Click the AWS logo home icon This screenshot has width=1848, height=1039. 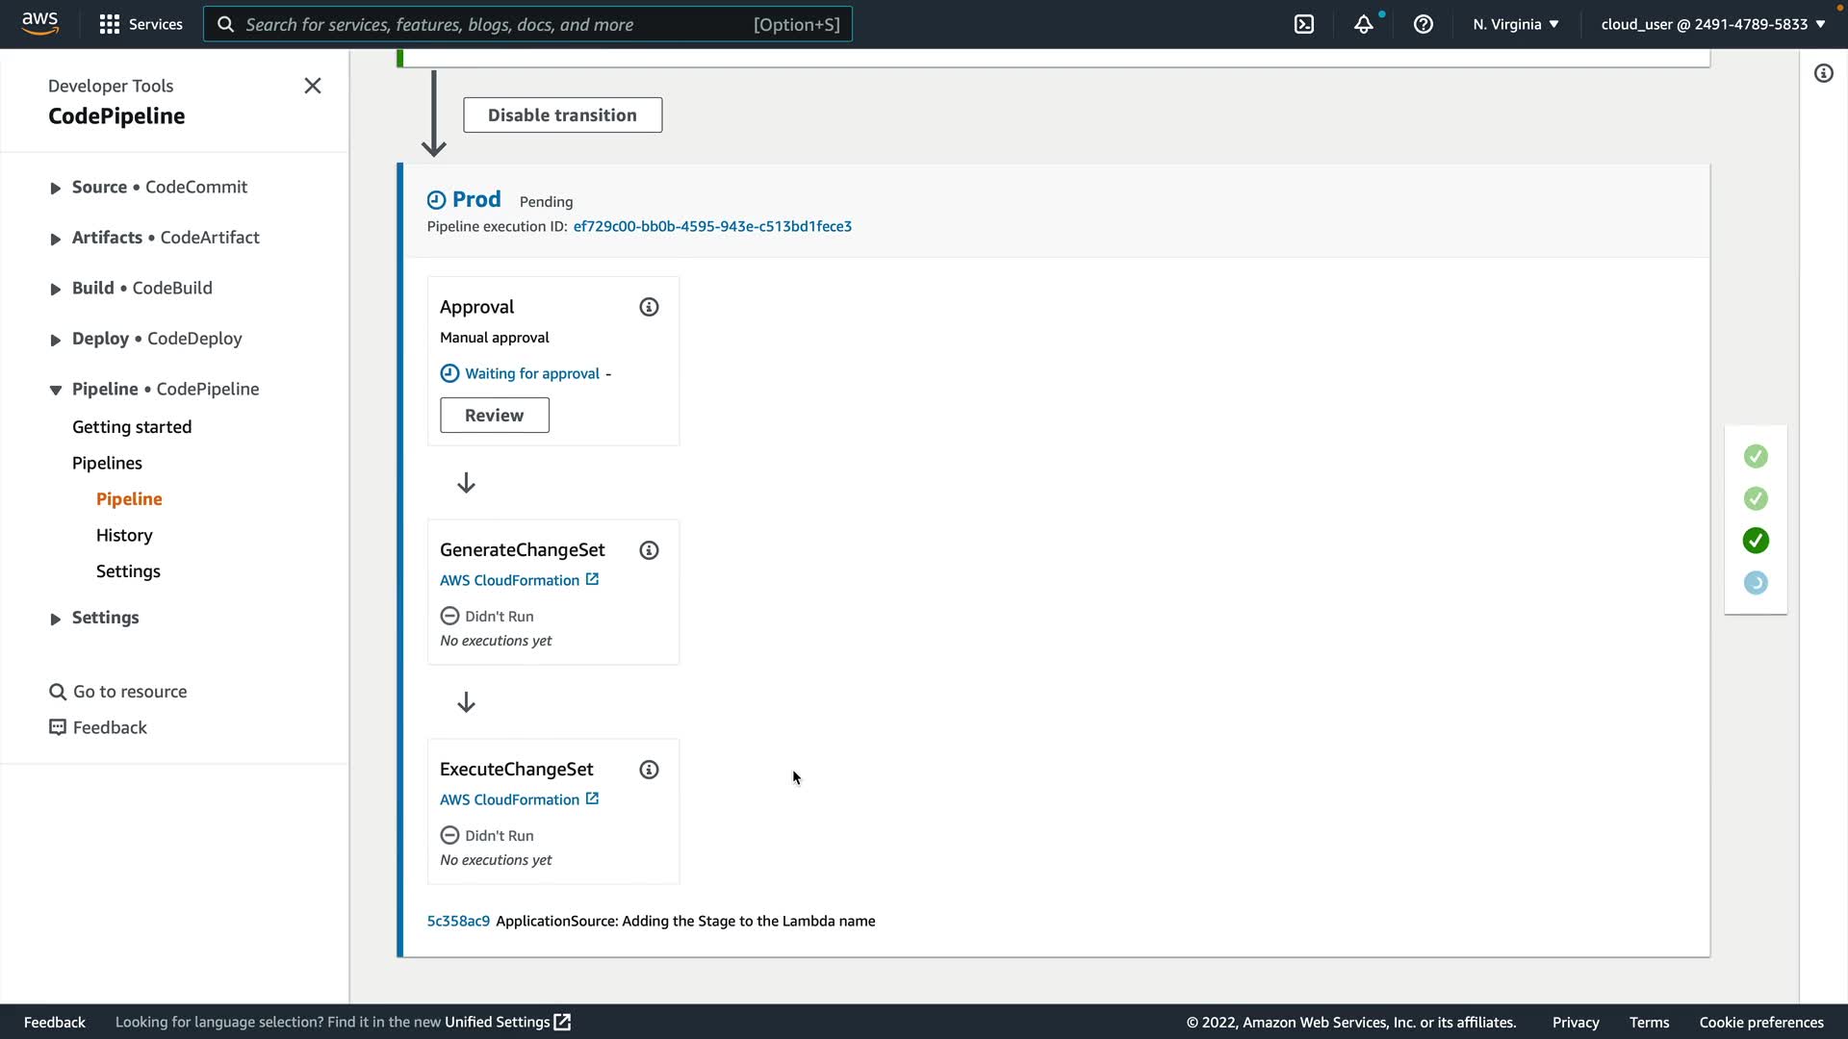tap(39, 23)
